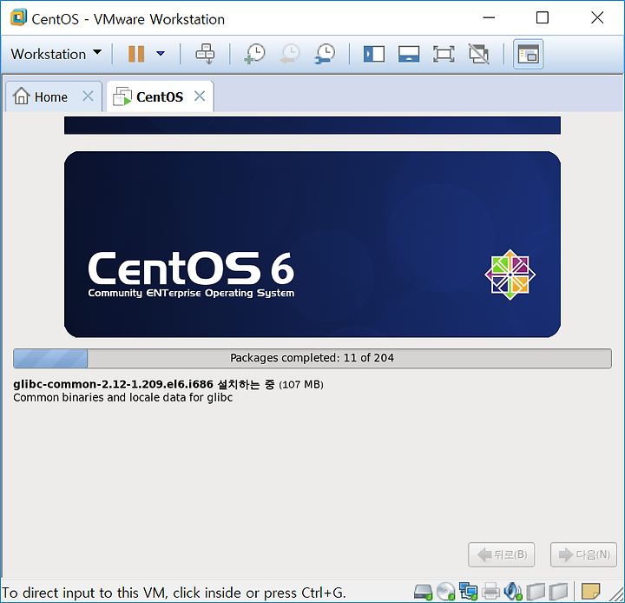Open the snapshot manager
Screen dimensions: 625x603
coord(326,54)
